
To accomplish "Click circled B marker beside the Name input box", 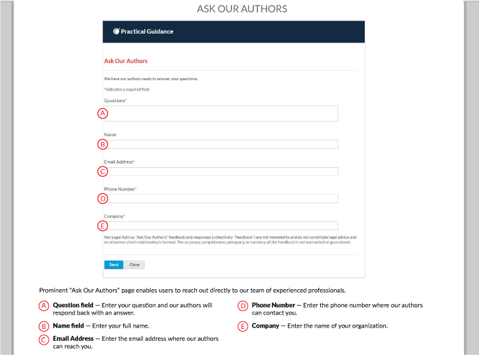I will (x=103, y=144).
